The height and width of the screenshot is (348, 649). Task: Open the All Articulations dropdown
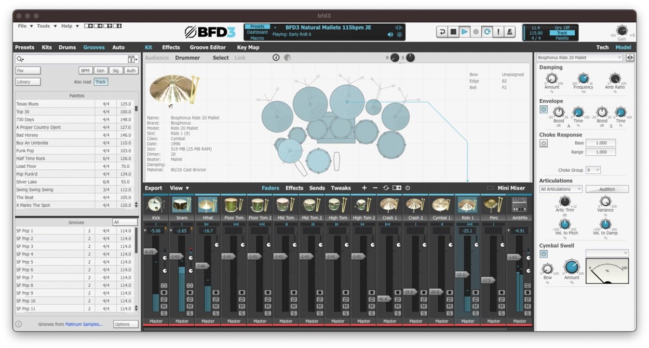(x=561, y=189)
